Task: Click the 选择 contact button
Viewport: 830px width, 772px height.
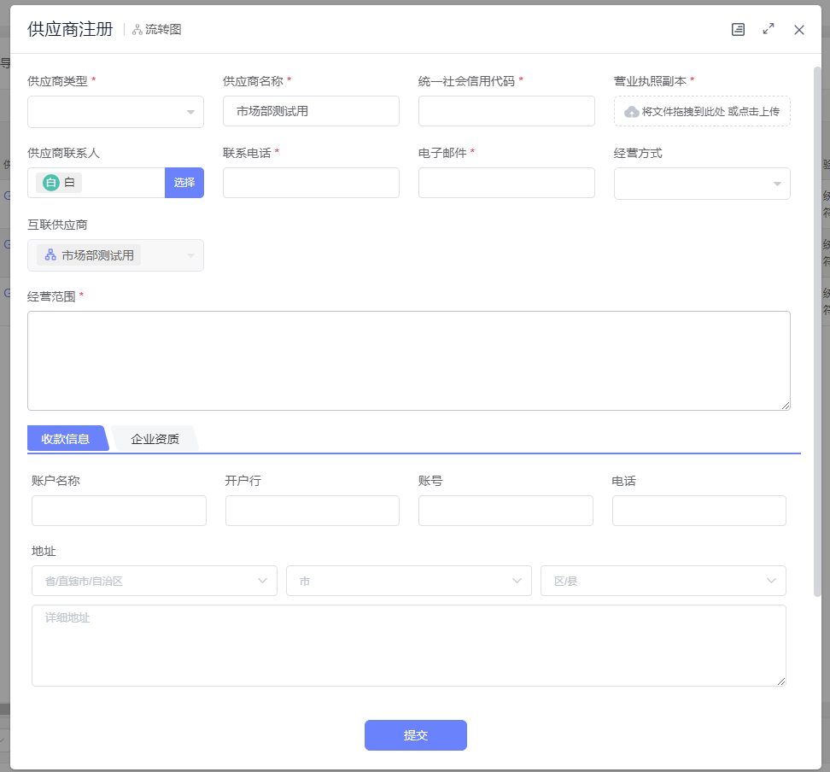Action: pos(184,183)
